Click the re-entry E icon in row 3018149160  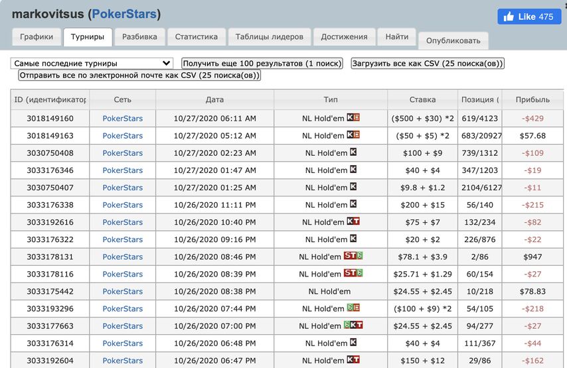(357, 118)
